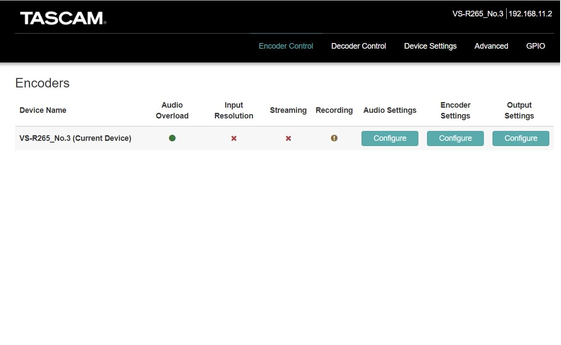561x345 pixels.
Task: Open the Encoder Control tab
Action: [286, 46]
